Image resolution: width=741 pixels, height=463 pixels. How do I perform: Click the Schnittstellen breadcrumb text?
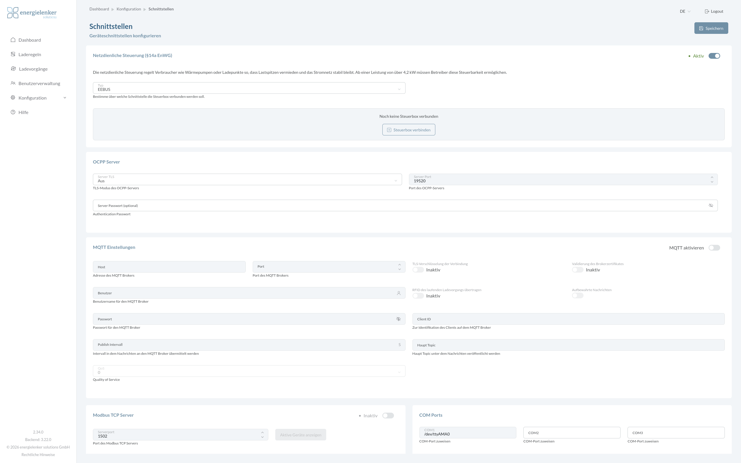point(161,9)
